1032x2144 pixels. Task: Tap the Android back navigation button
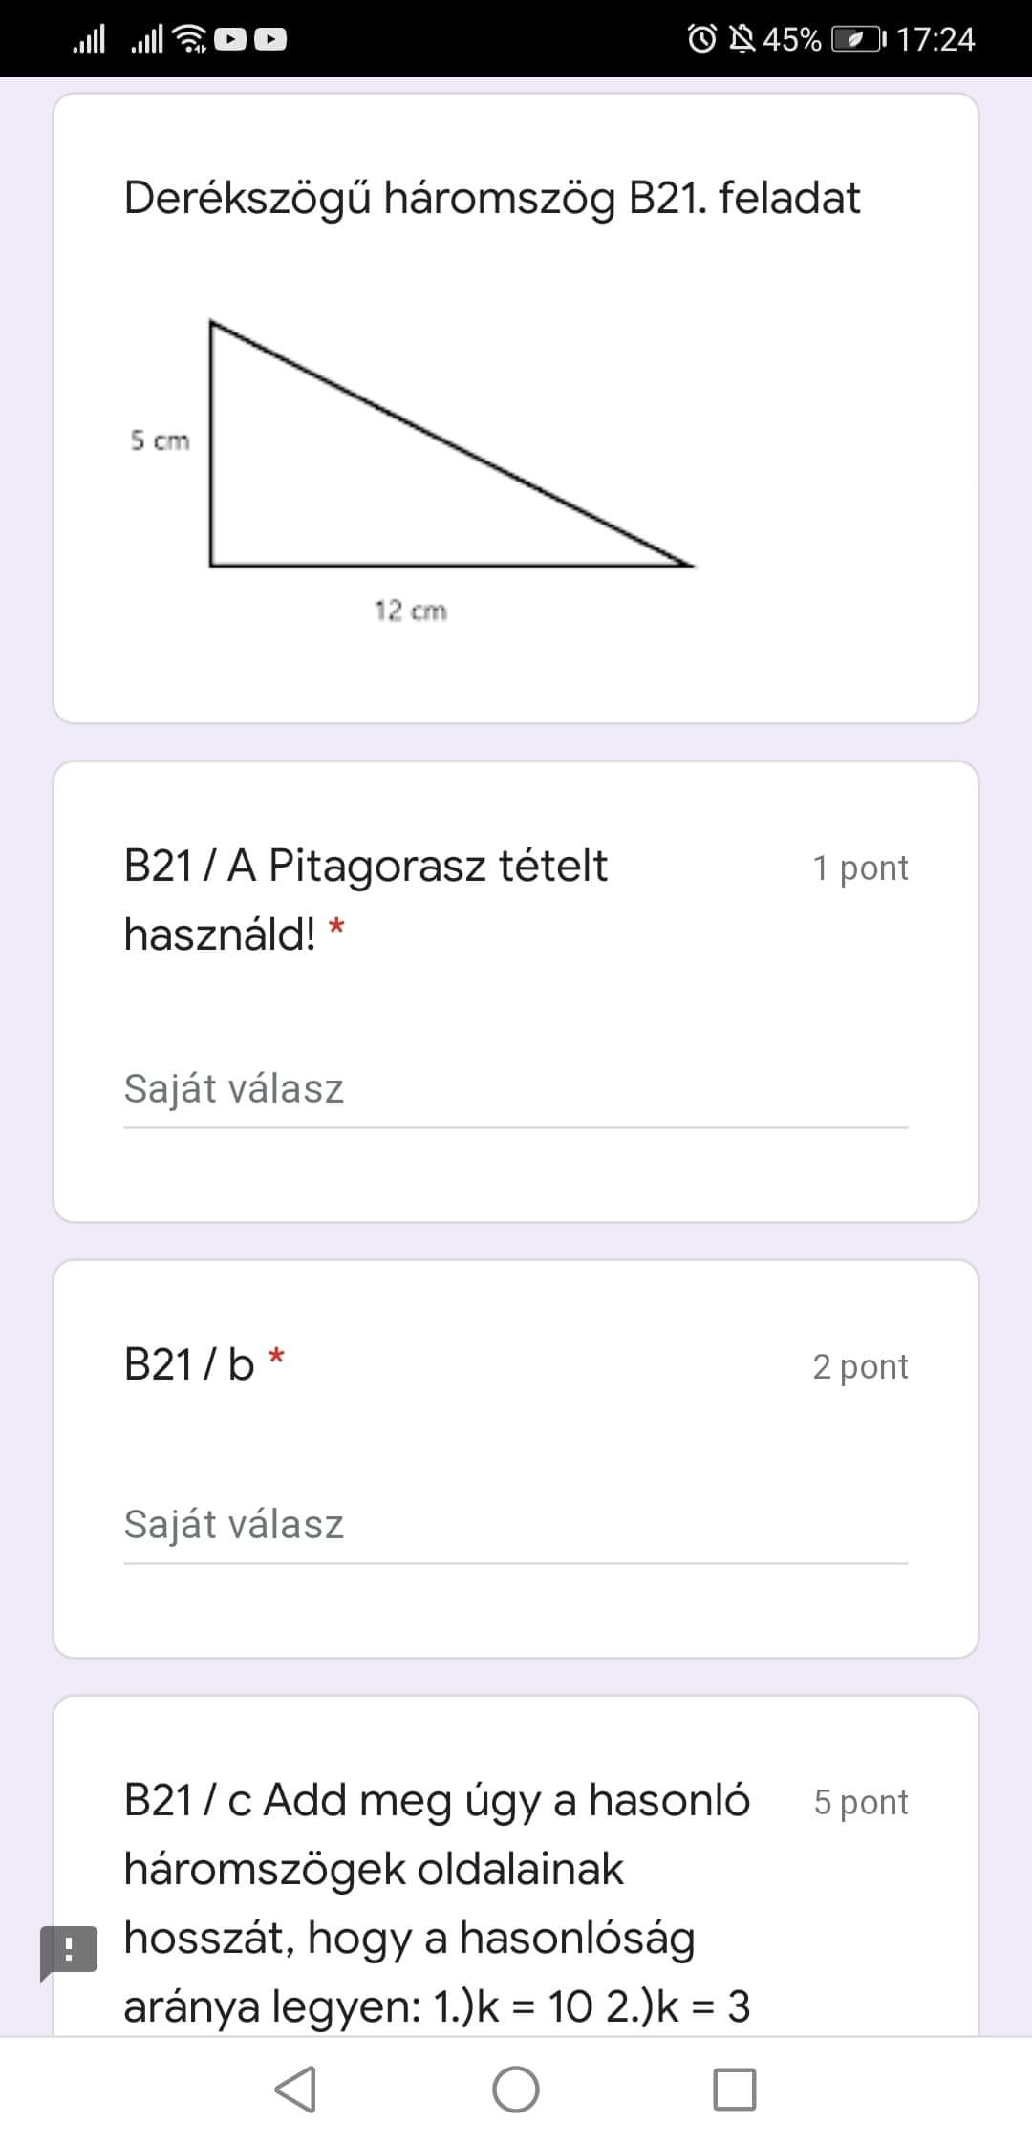(x=296, y=2089)
